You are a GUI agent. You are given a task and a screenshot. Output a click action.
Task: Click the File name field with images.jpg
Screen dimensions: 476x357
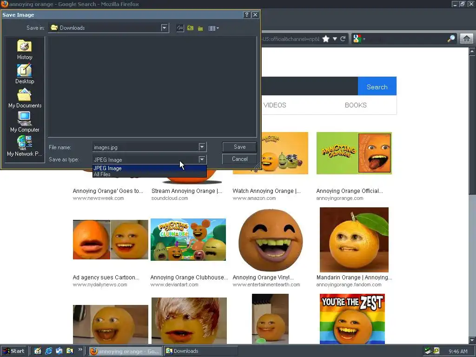coord(145,147)
